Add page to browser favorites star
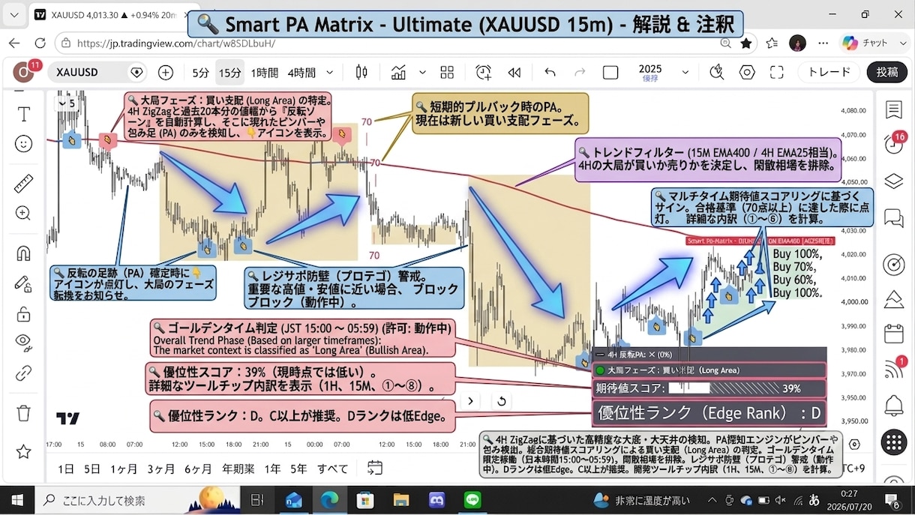This screenshot has height=515, width=915. point(746,43)
